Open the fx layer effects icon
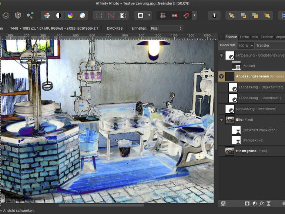The height and width of the screenshot is (214, 285). [x=262, y=203]
